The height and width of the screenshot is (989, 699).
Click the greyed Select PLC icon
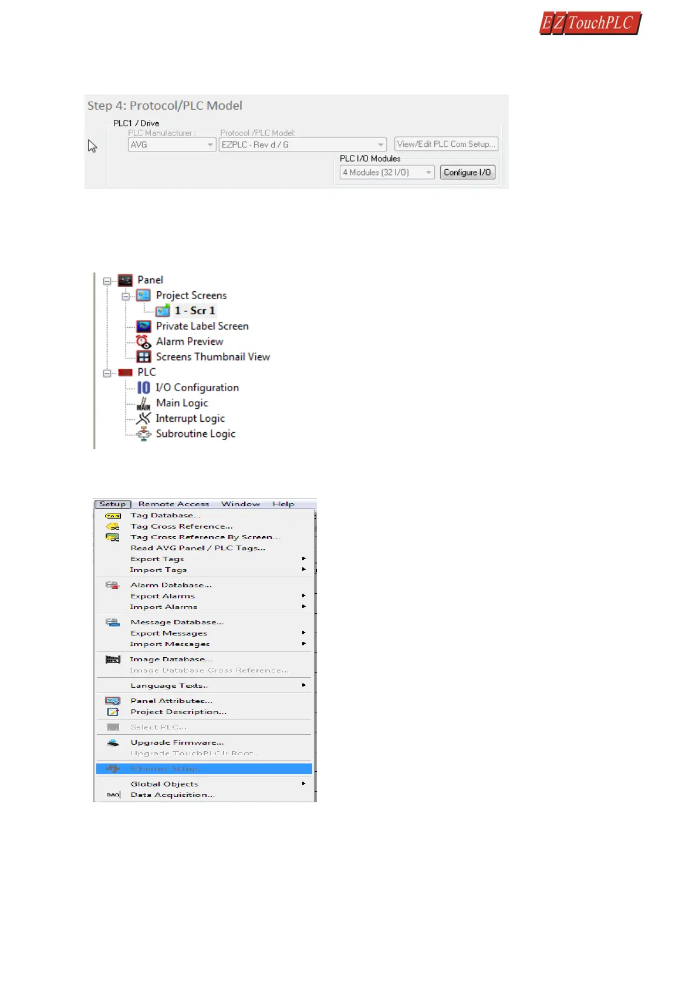coord(113,727)
